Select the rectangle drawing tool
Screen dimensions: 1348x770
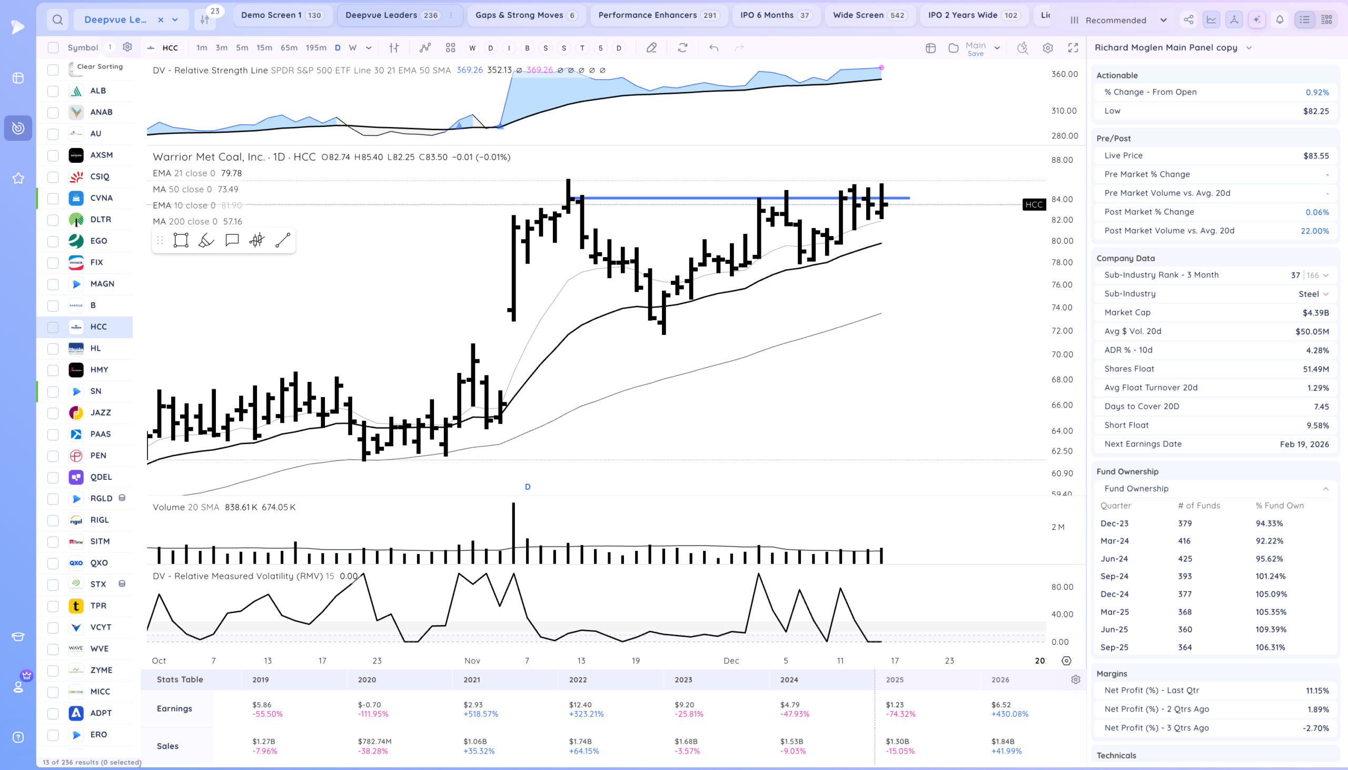pos(181,241)
